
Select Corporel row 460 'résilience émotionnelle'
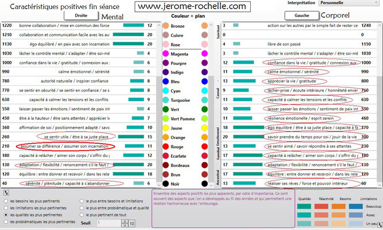coord(299,118)
